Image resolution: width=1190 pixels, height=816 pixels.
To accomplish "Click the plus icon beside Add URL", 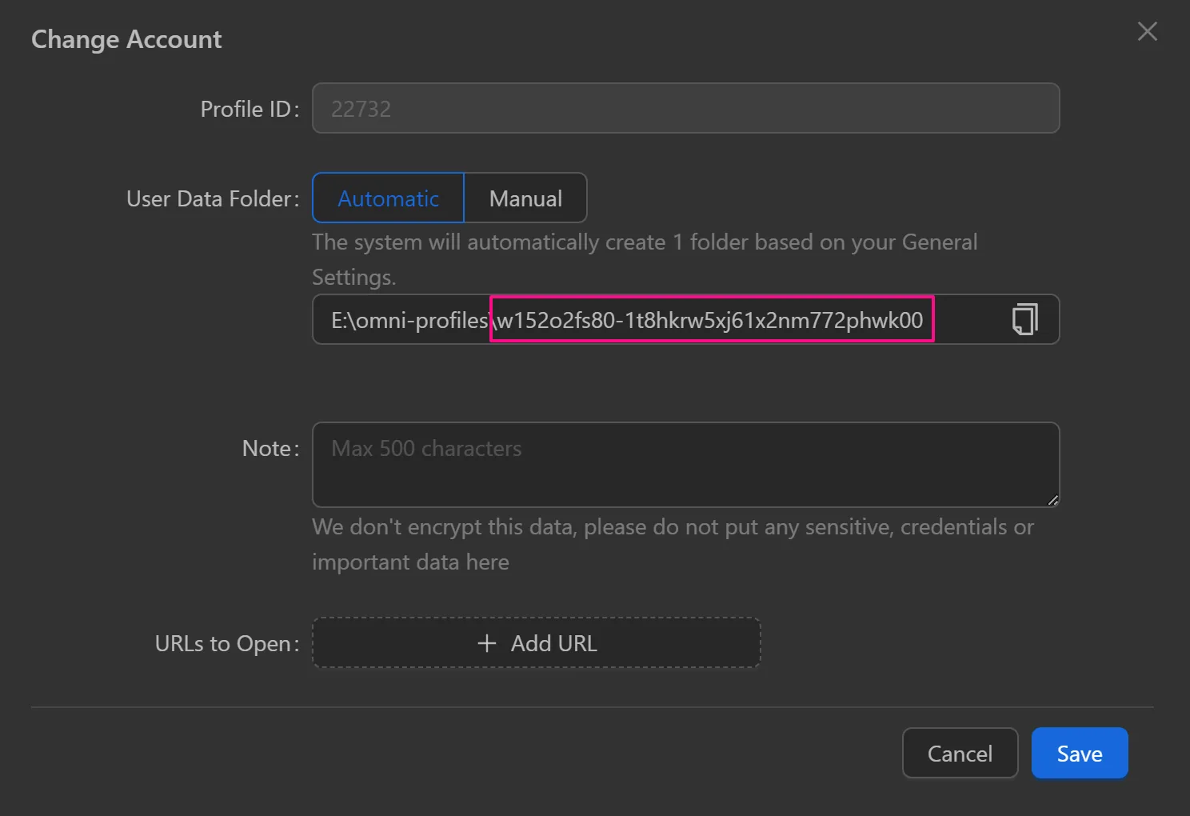I will pos(486,643).
